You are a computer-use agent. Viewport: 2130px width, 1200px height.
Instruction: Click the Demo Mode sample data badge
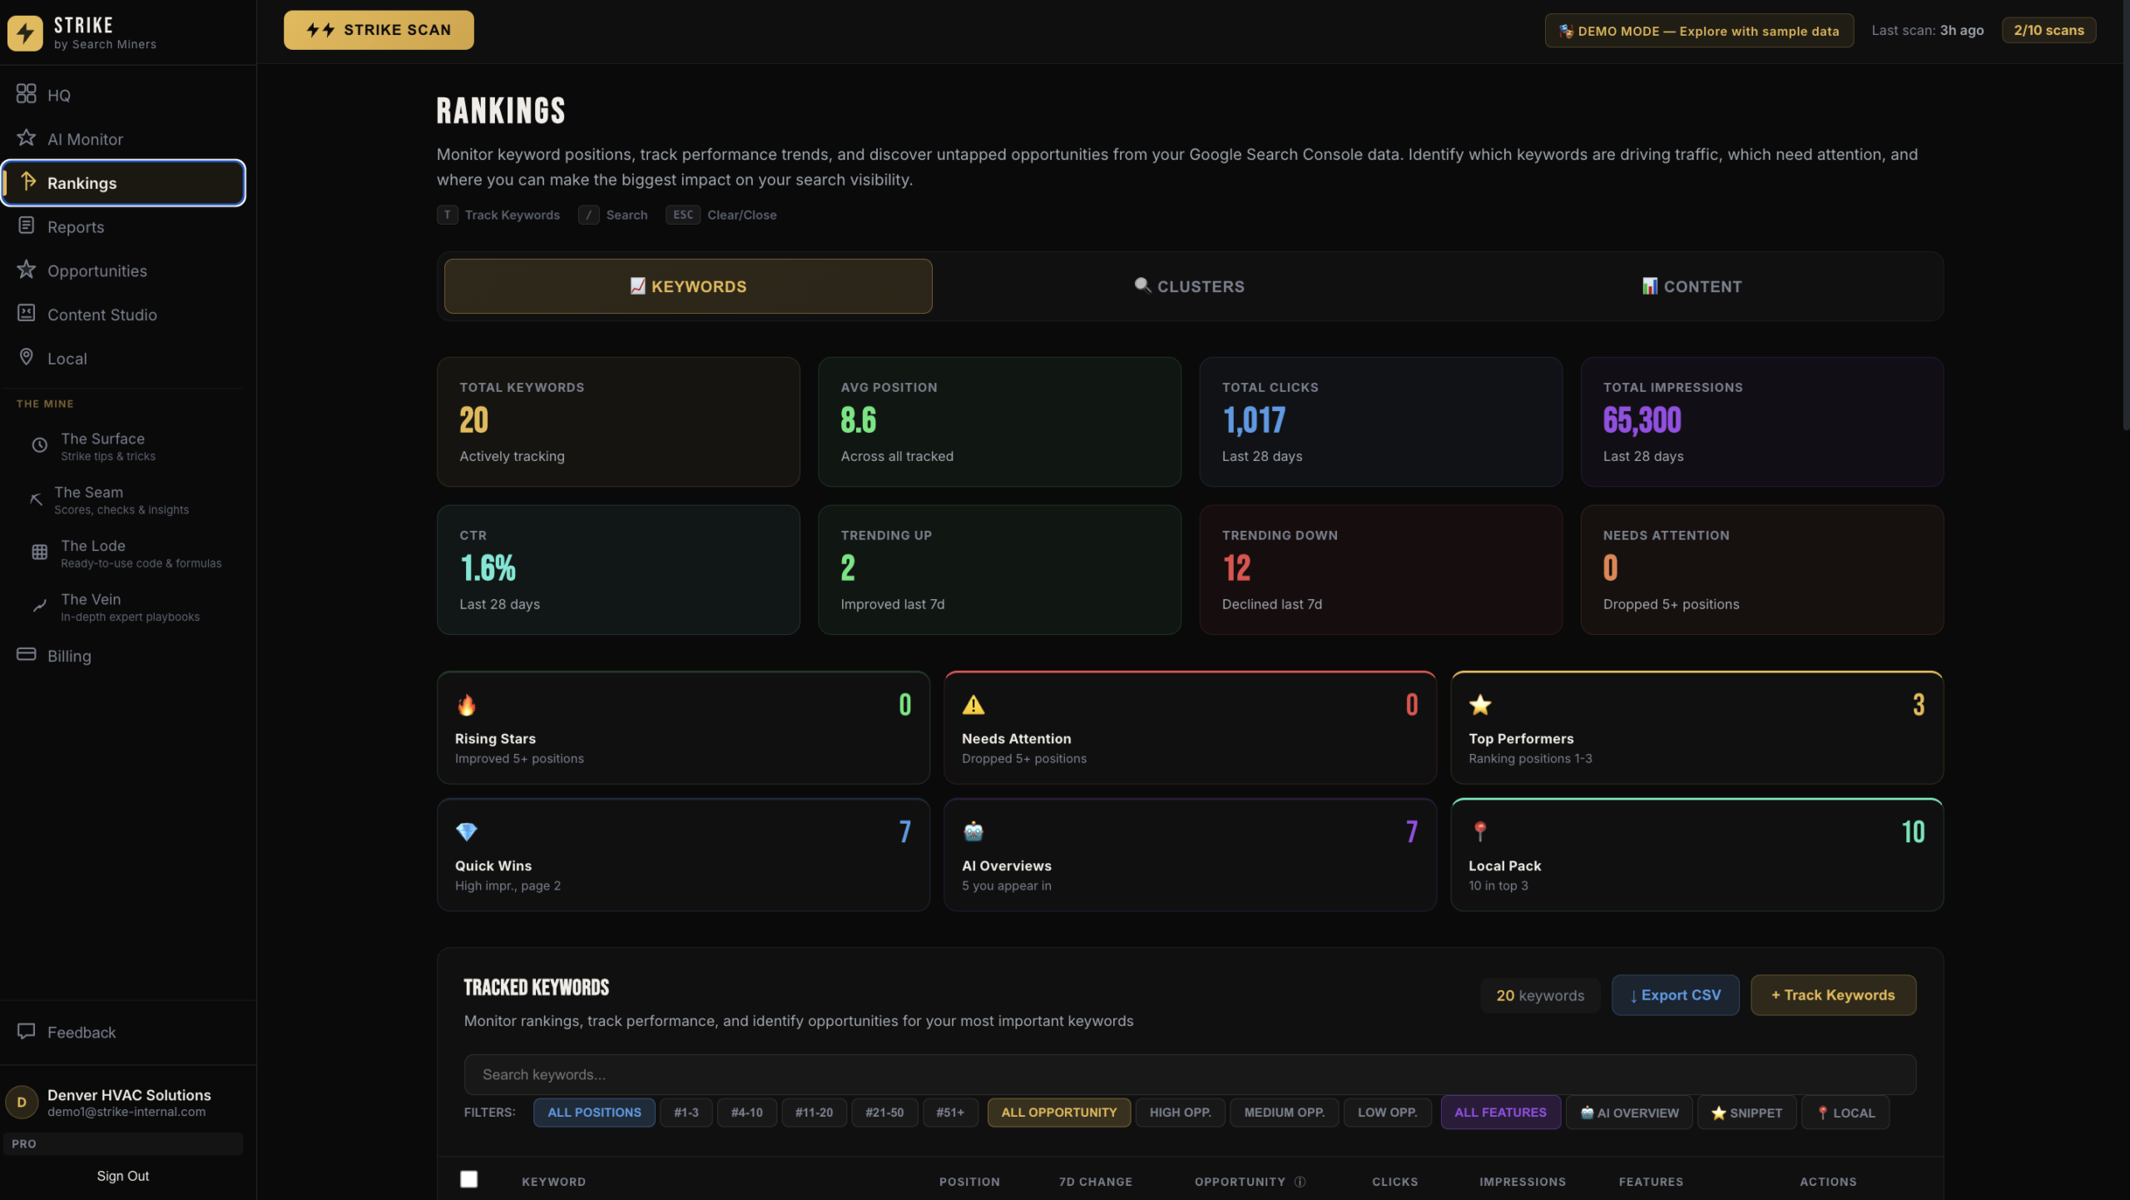pos(1699,31)
